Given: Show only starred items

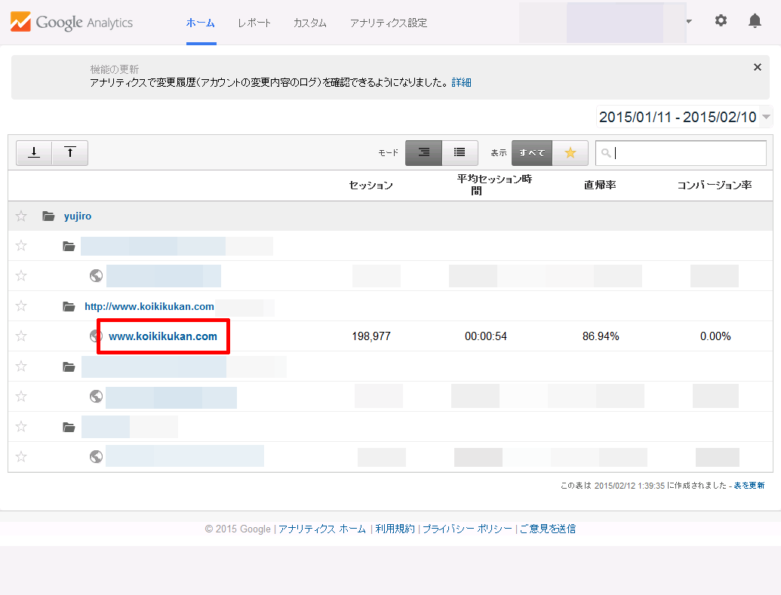Looking at the screenshot, I should point(570,153).
